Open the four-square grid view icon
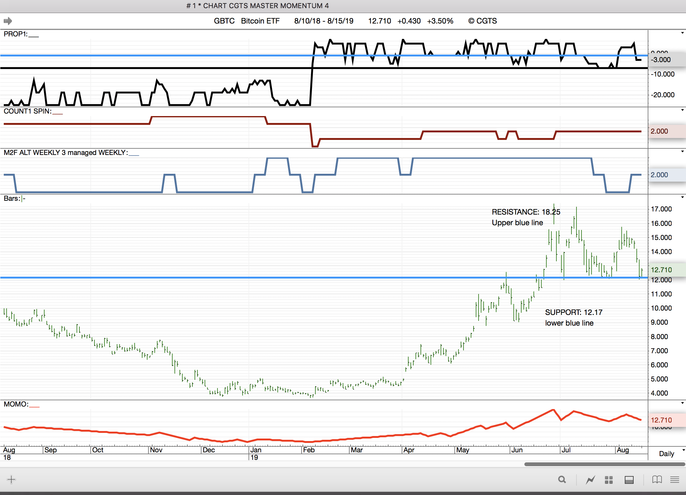Image resolution: width=686 pixels, height=495 pixels. coord(609,480)
